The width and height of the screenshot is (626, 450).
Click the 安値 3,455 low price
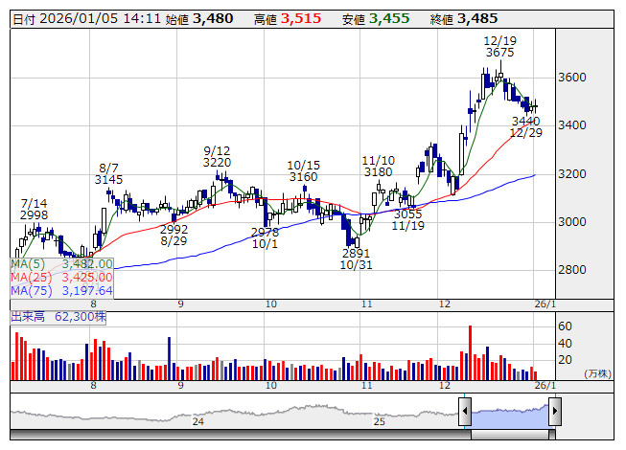pyautogui.click(x=376, y=19)
